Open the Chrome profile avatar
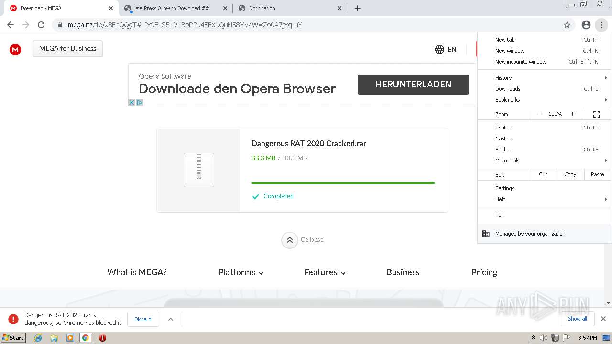612x344 pixels. (x=586, y=25)
